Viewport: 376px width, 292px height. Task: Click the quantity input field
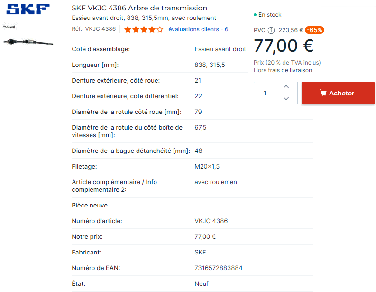point(265,93)
